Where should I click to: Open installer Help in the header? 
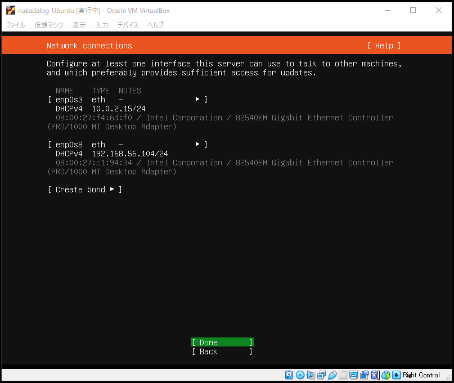point(384,46)
